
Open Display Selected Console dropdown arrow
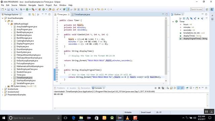click(193, 88)
